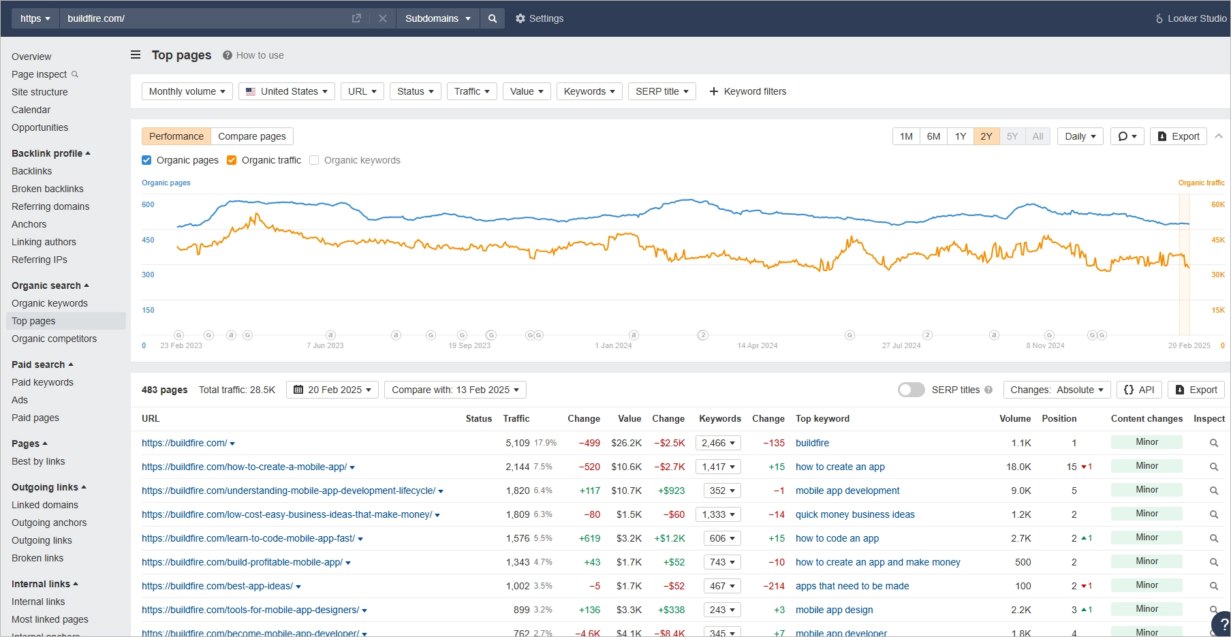Click the Export icon above the chart

coord(1178,136)
